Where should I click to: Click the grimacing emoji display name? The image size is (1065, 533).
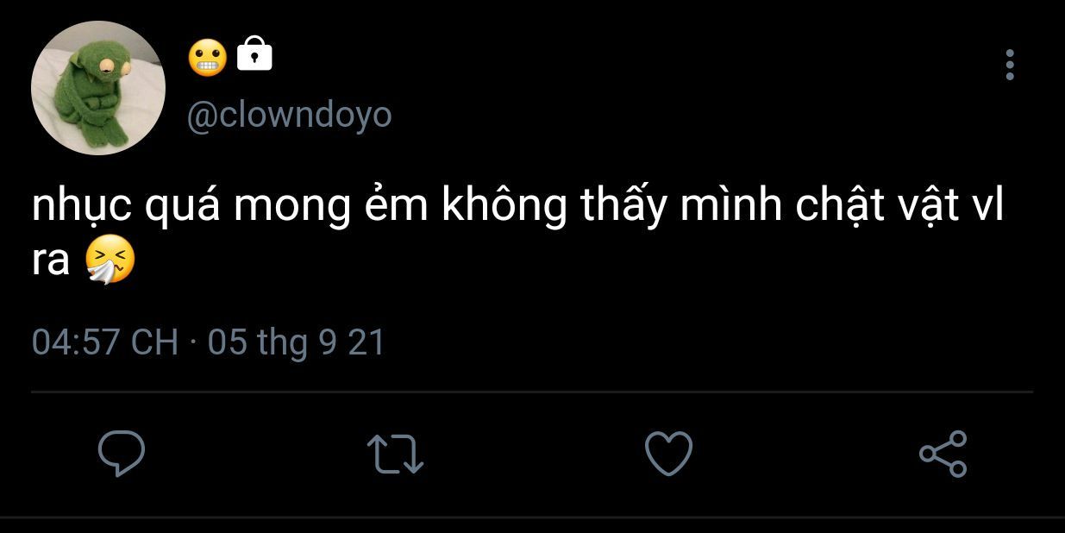207,56
